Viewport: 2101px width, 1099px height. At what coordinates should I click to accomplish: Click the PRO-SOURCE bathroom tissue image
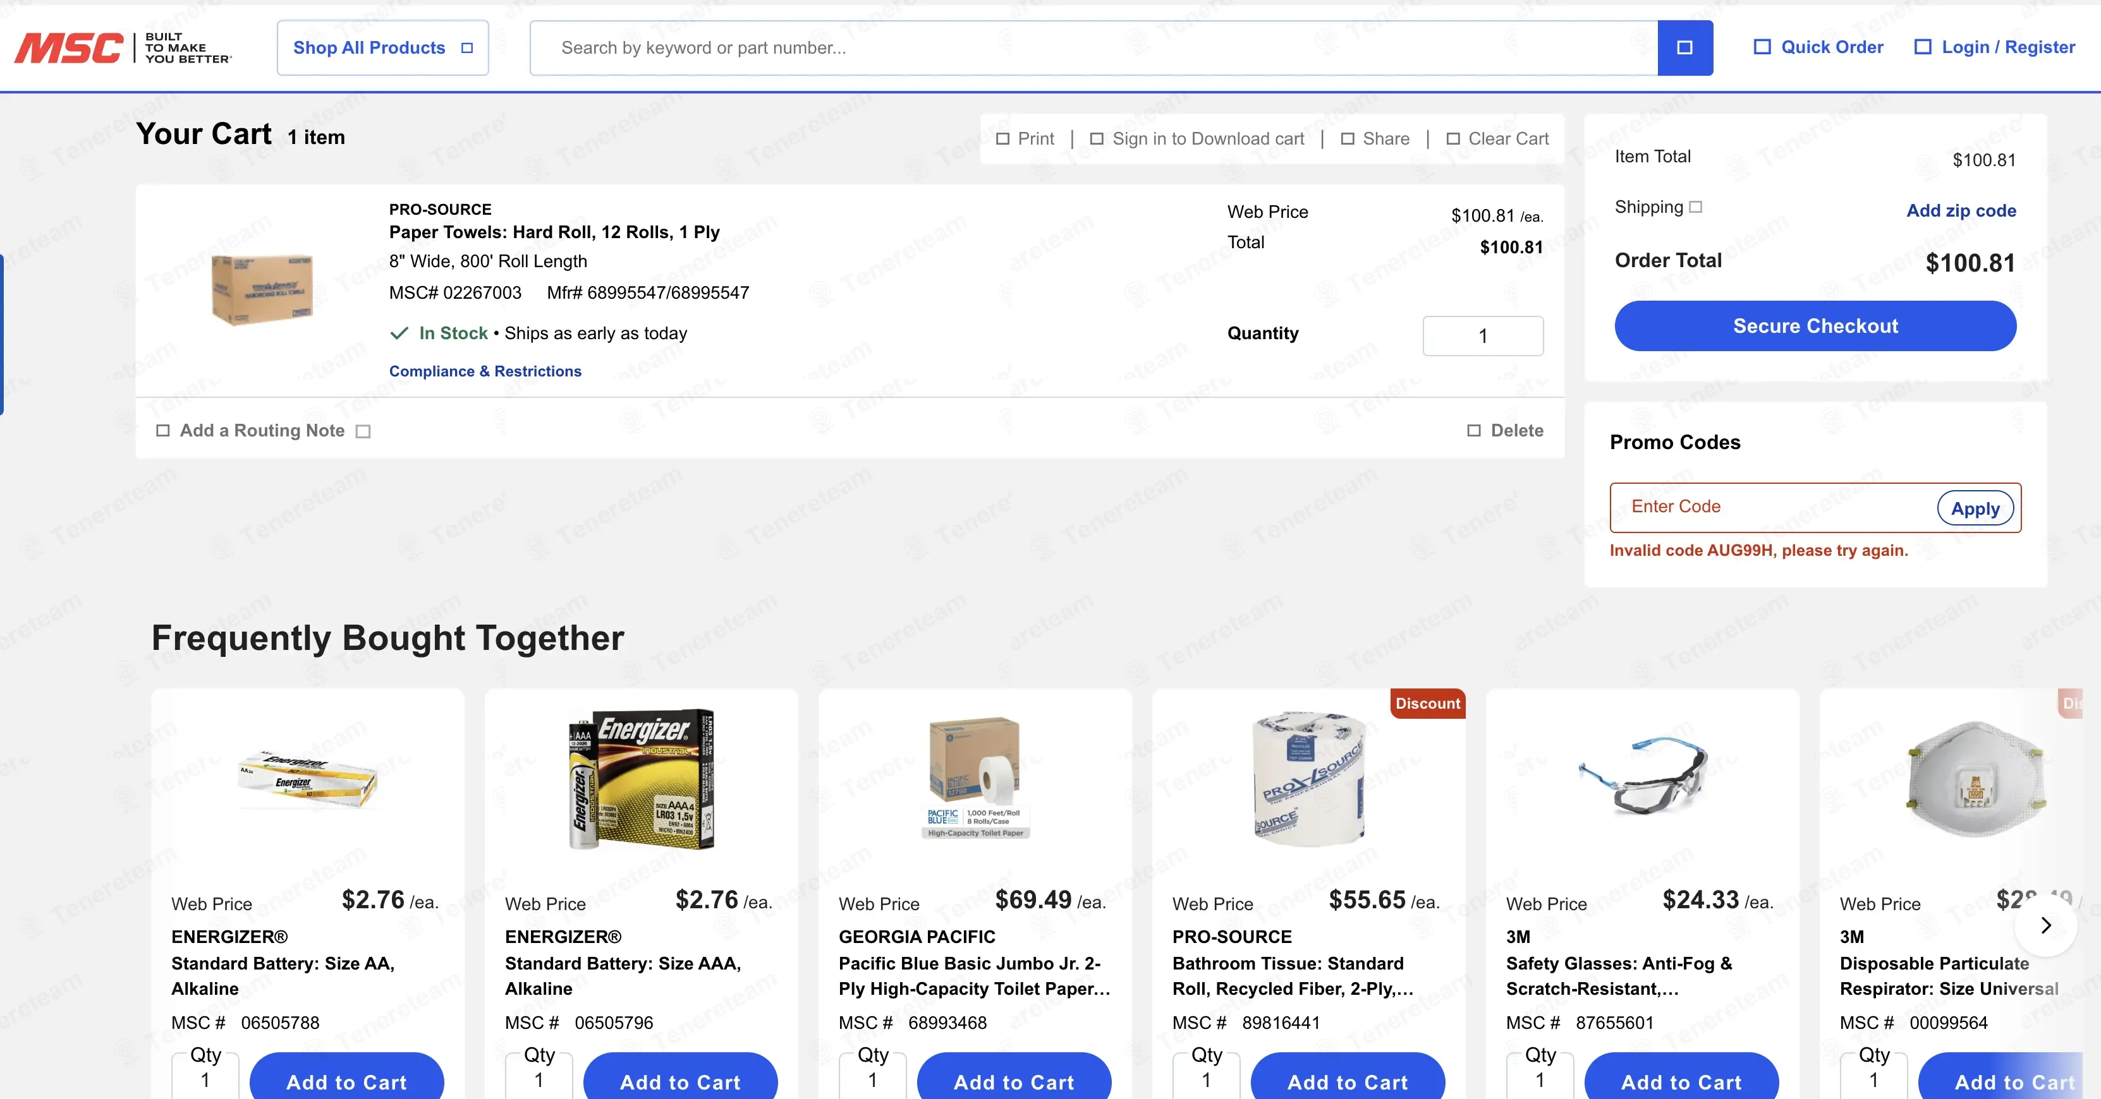pos(1309,779)
